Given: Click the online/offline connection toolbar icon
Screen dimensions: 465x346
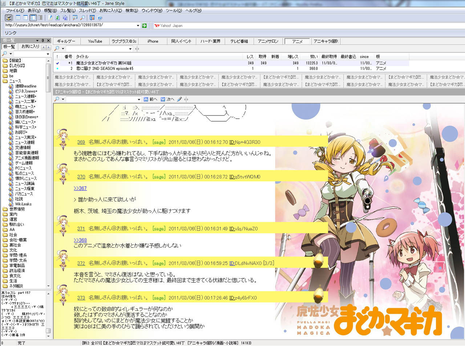Looking at the screenshot, I should (x=9, y=17).
